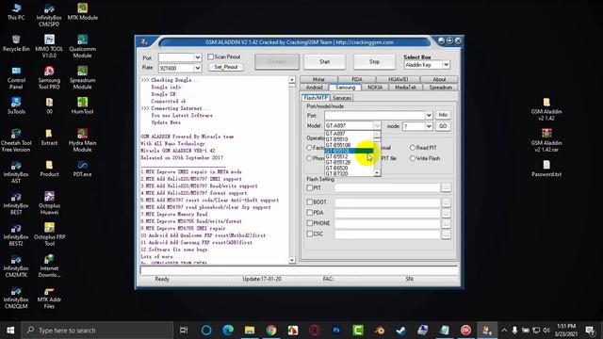Tick the PIT flash setting checkbox

tap(310, 188)
